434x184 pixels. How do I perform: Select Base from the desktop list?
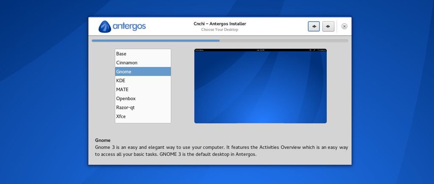pyautogui.click(x=143, y=54)
